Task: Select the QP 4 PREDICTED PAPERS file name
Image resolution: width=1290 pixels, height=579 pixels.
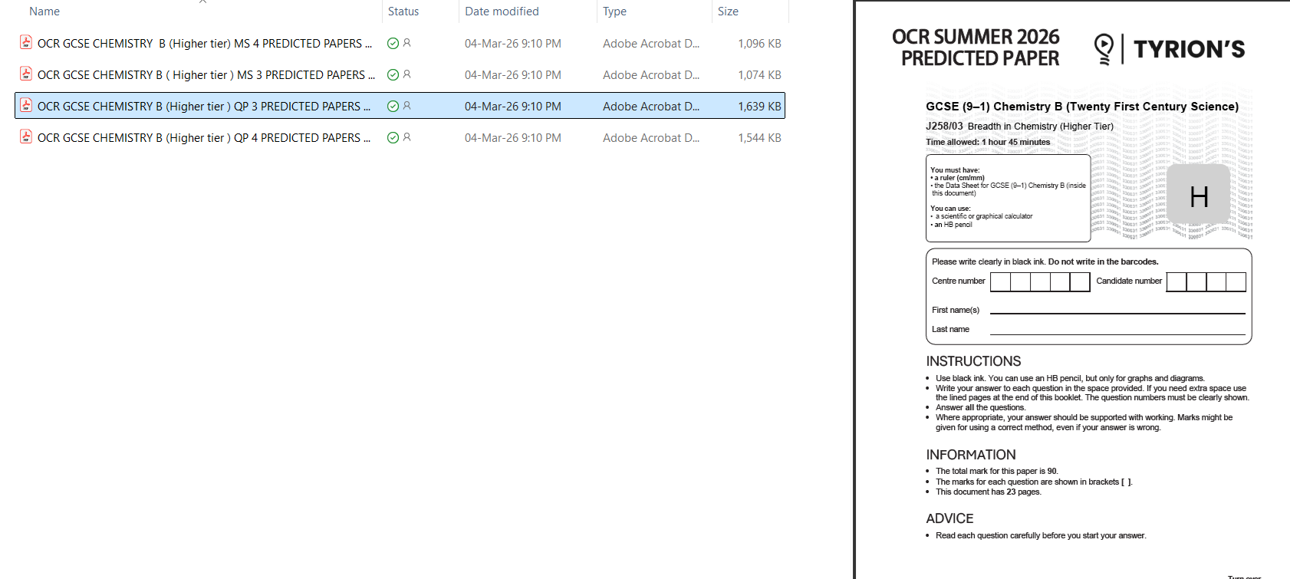Action: tap(204, 138)
